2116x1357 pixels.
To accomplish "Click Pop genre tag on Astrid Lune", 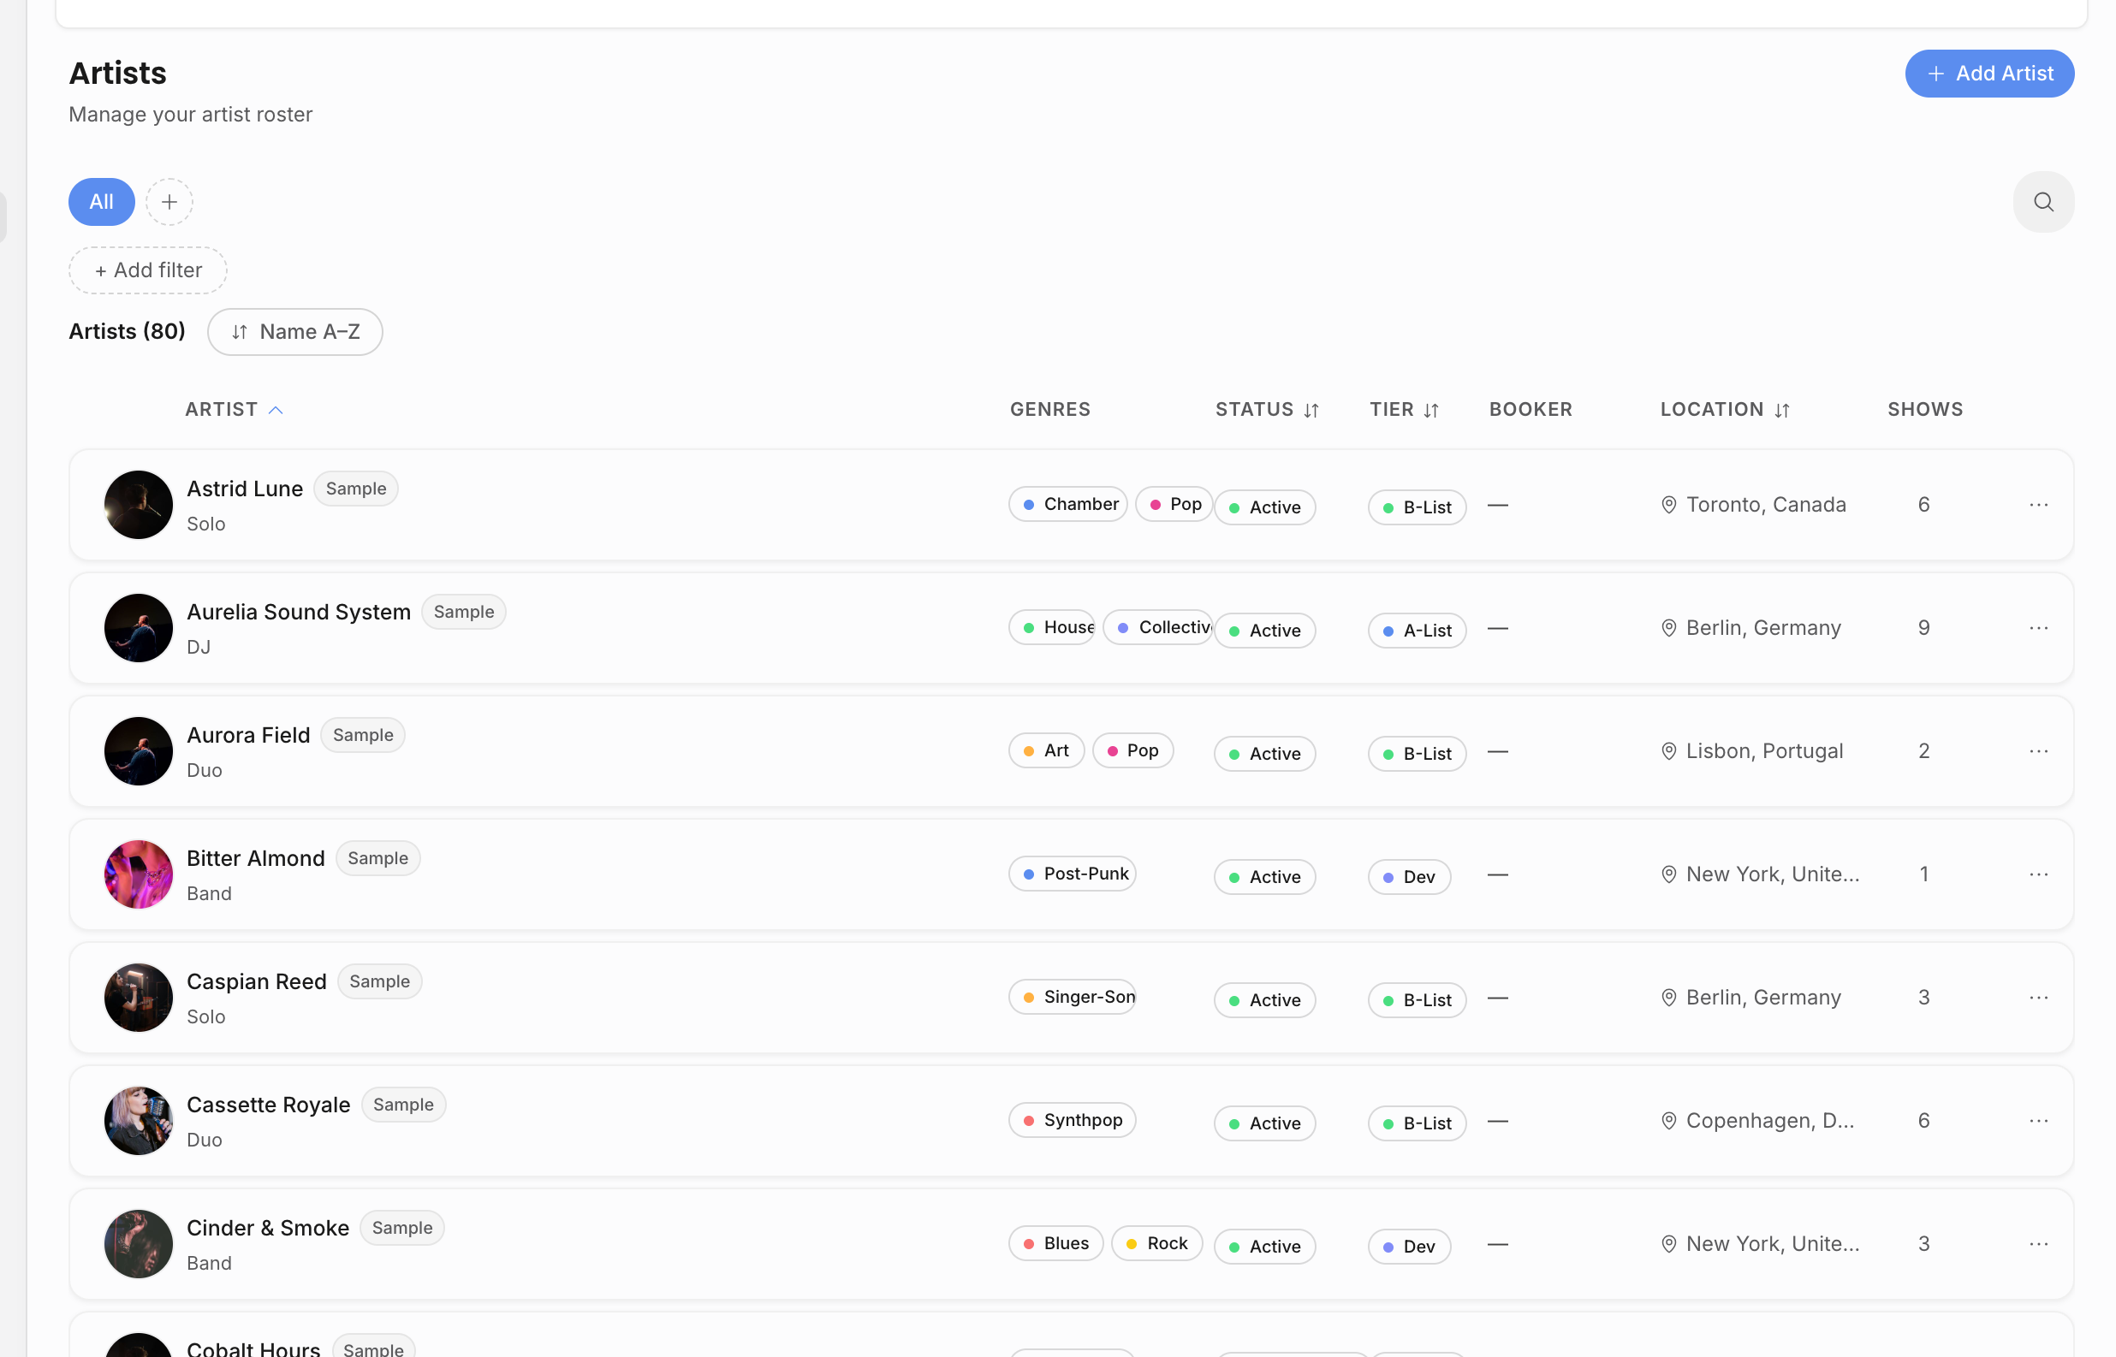I will [1174, 505].
